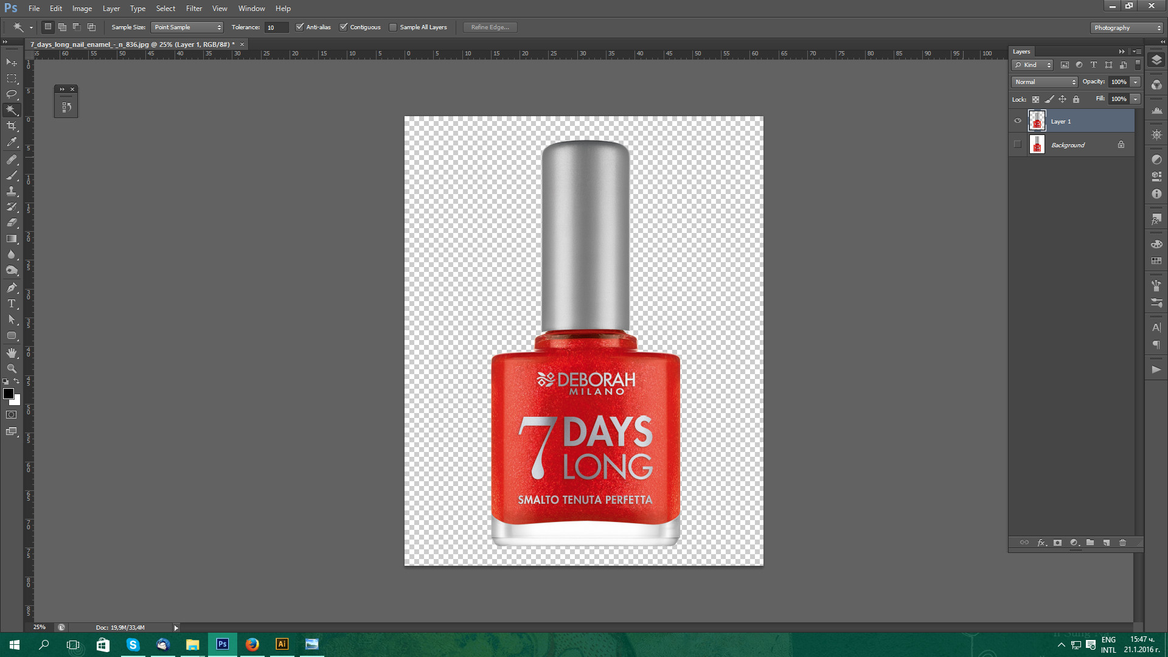Click the foreground color swatch
Image resolution: width=1168 pixels, height=657 pixels.
[x=8, y=394]
